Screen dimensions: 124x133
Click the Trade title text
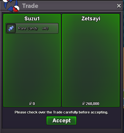pyautogui.click(x=30, y=6)
